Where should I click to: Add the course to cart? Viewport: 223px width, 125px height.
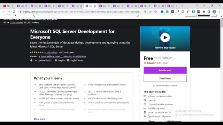165,70
